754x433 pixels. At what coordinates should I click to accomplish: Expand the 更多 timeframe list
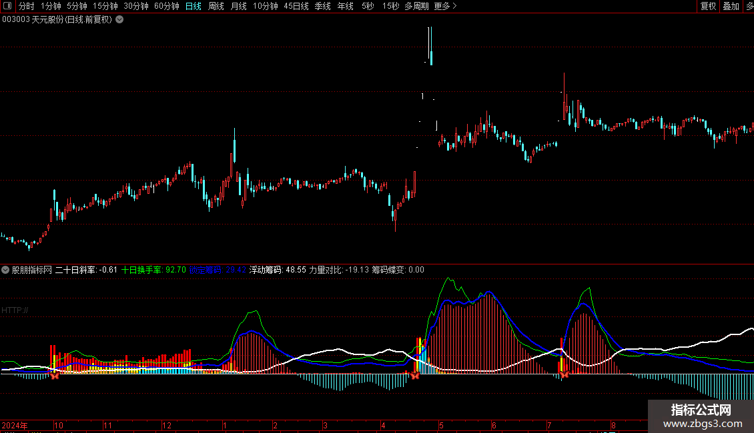click(445, 6)
